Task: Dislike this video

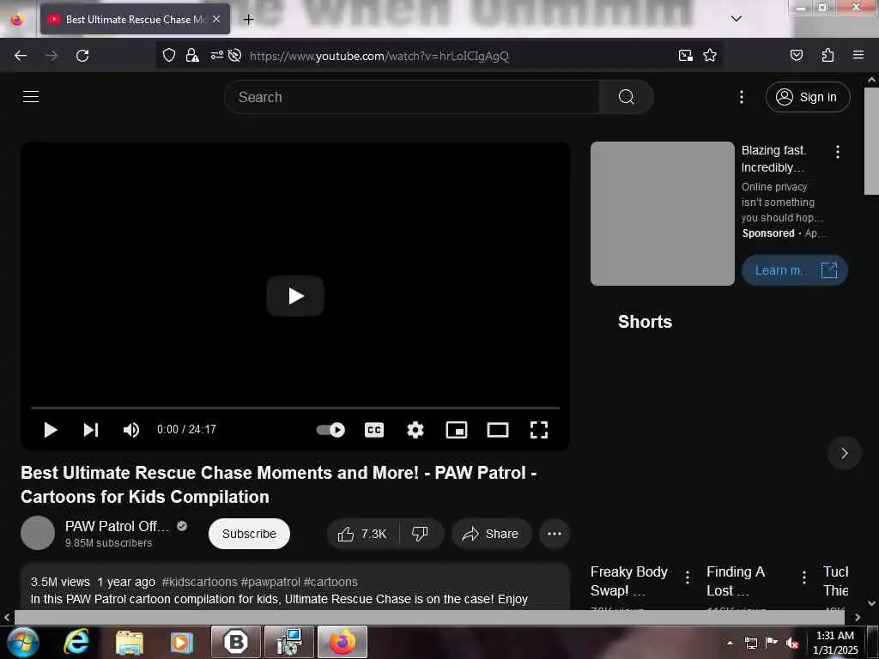Action: pos(421,534)
